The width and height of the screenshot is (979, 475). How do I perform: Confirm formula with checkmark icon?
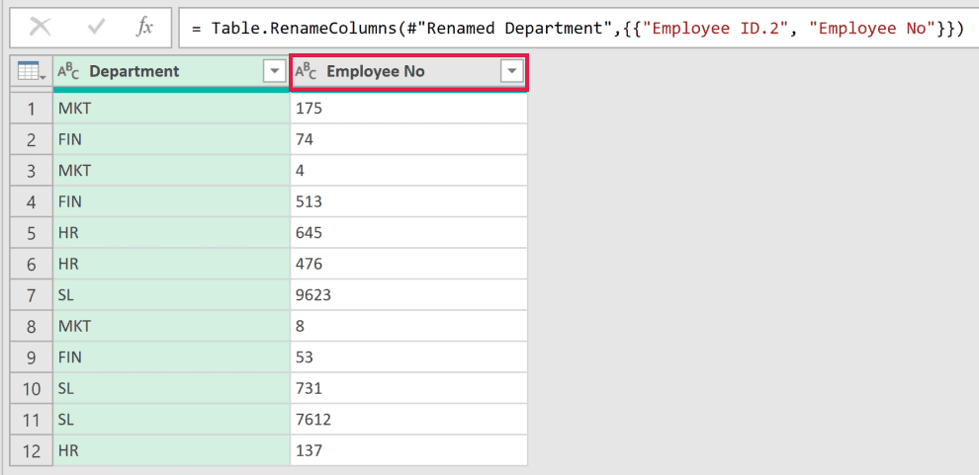pos(95,28)
